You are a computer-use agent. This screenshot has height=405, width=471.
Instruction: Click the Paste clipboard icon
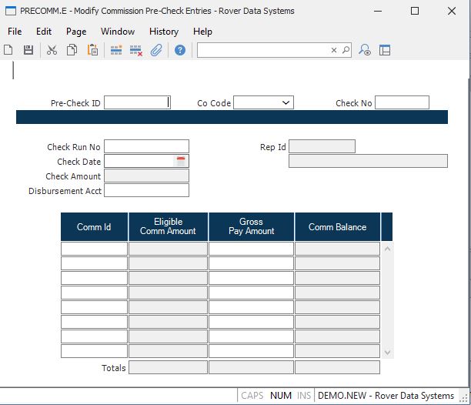(92, 50)
